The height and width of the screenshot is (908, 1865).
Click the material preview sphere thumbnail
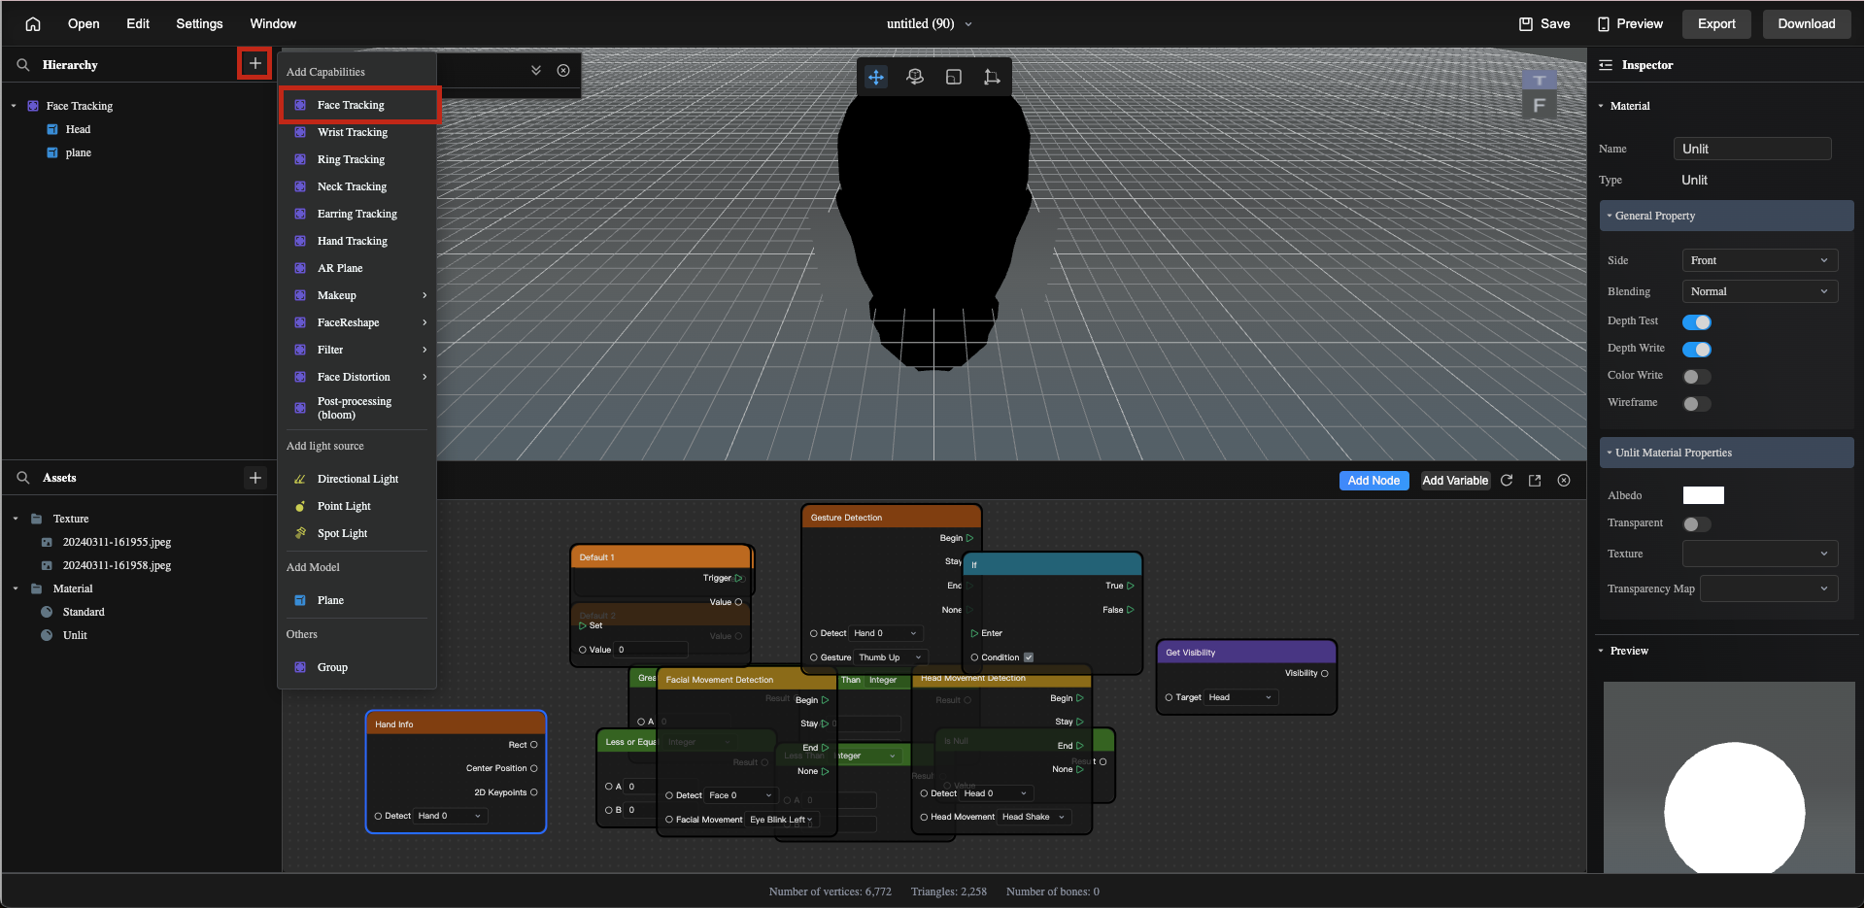click(x=1734, y=806)
